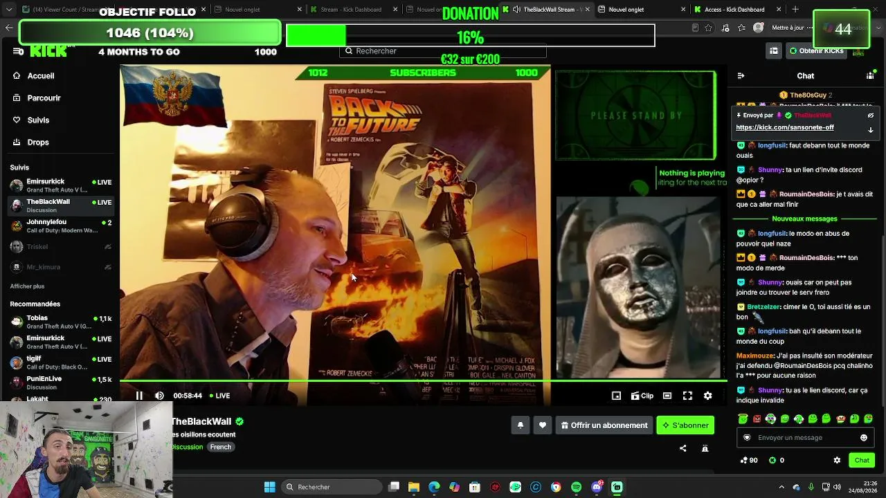
Task: Toggle notification bell for TheBlackWall
Action: 521,425
